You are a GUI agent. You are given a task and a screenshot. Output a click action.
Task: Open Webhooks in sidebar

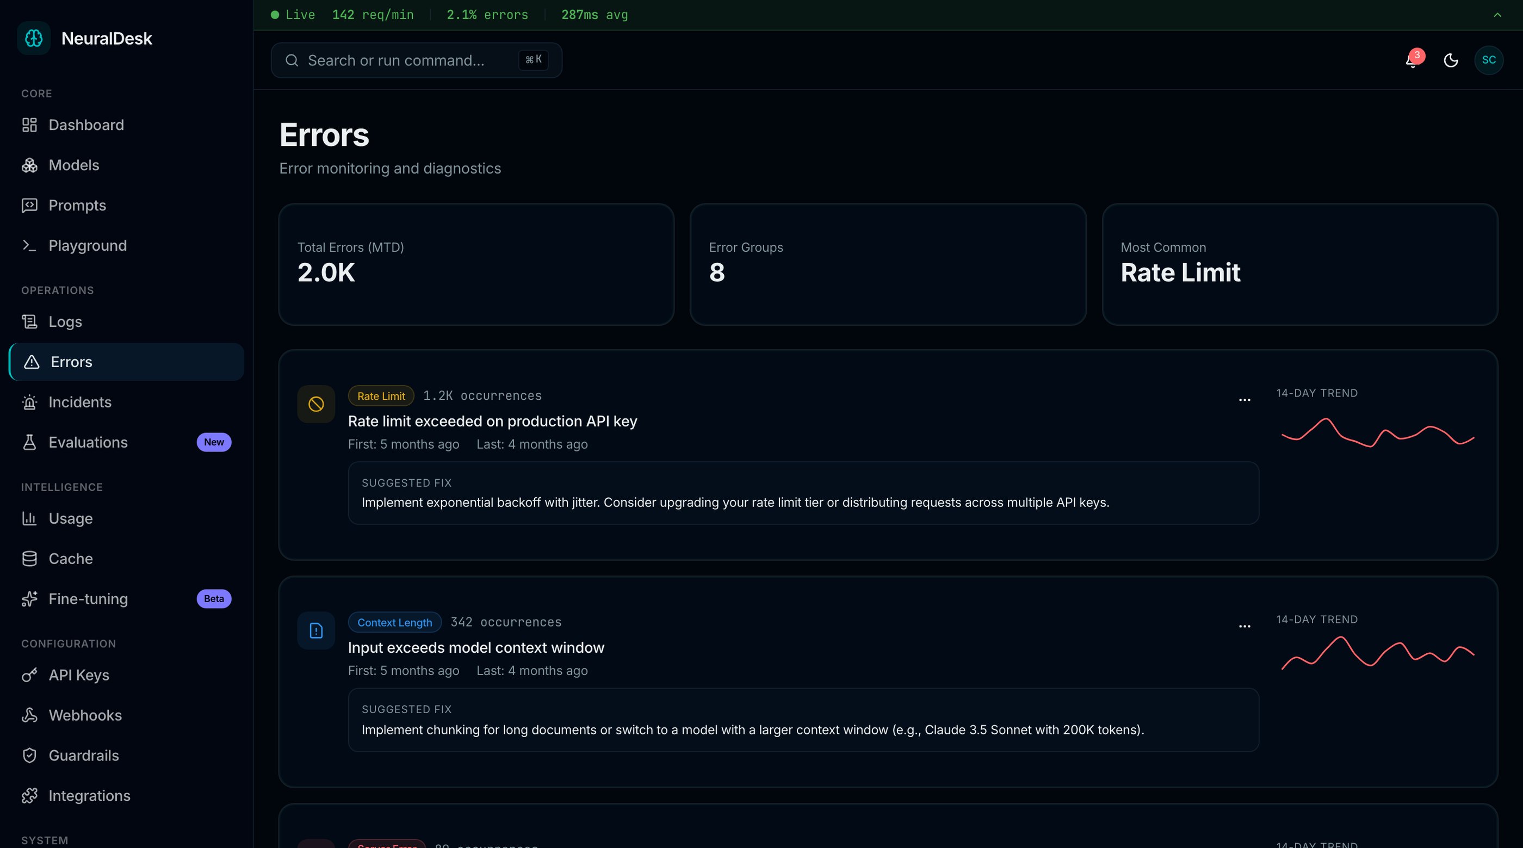click(127, 715)
